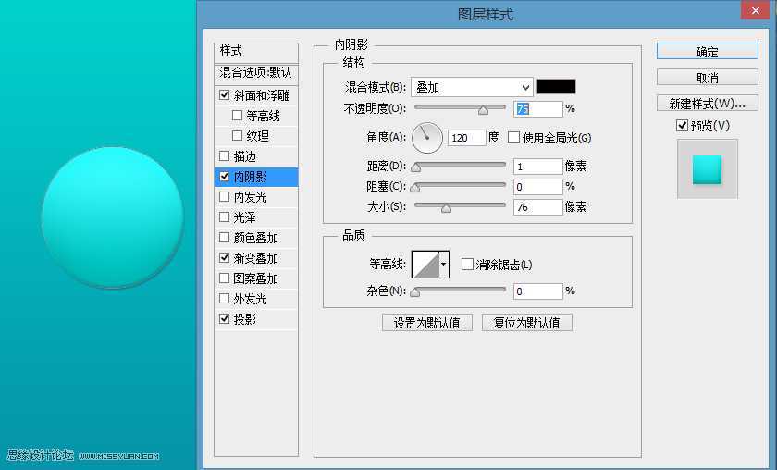Toggle the 斜面和浮雕 checkbox
777x470 pixels.
[225, 95]
